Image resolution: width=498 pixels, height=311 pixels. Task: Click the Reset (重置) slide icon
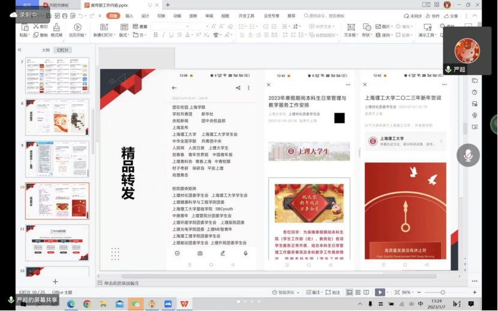[x=136, y=26]
